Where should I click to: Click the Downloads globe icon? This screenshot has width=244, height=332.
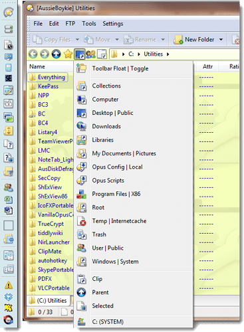click(81, 126)
